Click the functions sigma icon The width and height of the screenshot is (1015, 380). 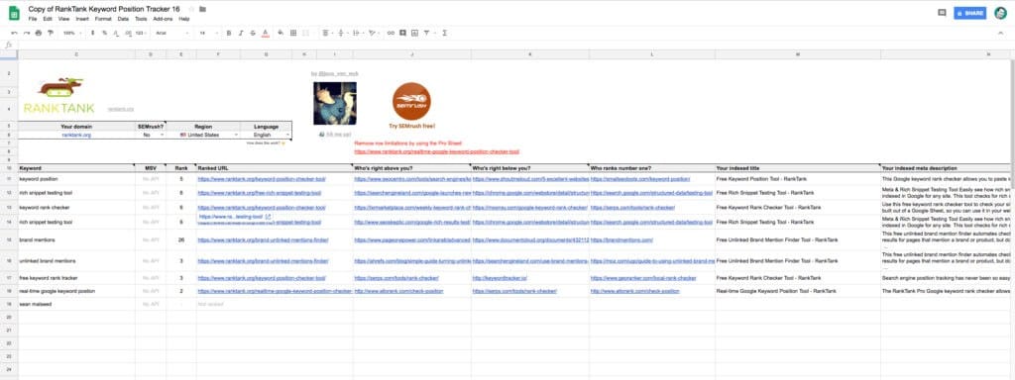445,33
